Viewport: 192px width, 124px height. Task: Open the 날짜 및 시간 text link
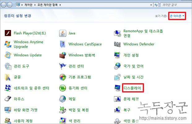point(133,77)
